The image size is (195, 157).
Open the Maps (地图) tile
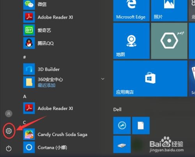point(131,41)
